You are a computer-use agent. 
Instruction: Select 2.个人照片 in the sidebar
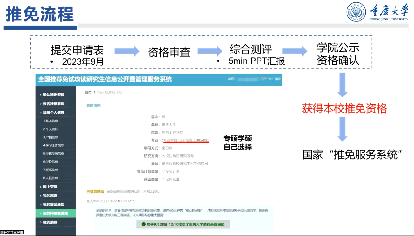(x=50, y=129)
